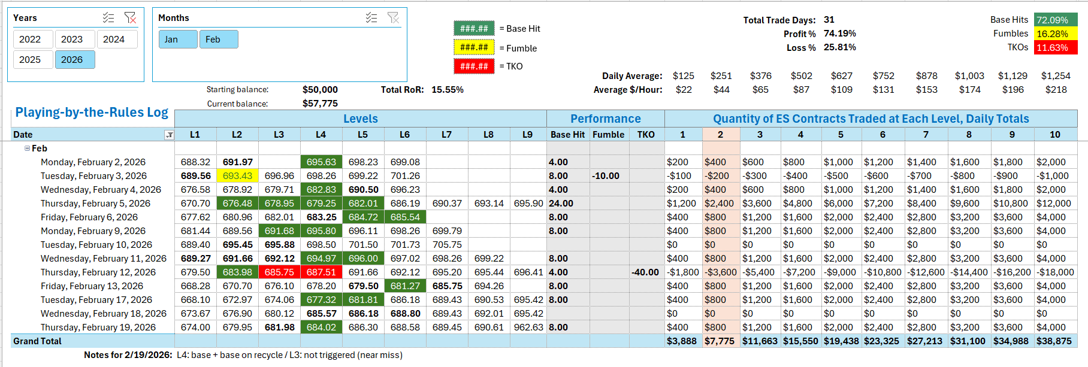Filter by Feb in the Months slicer
The width and height of the screenshot is (1088, 367).
pos(218,40)
